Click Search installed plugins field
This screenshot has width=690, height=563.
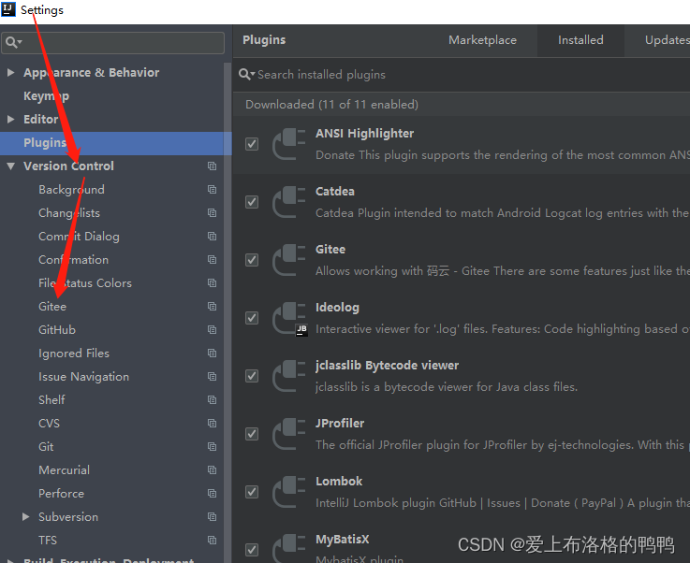click(463, 74)
